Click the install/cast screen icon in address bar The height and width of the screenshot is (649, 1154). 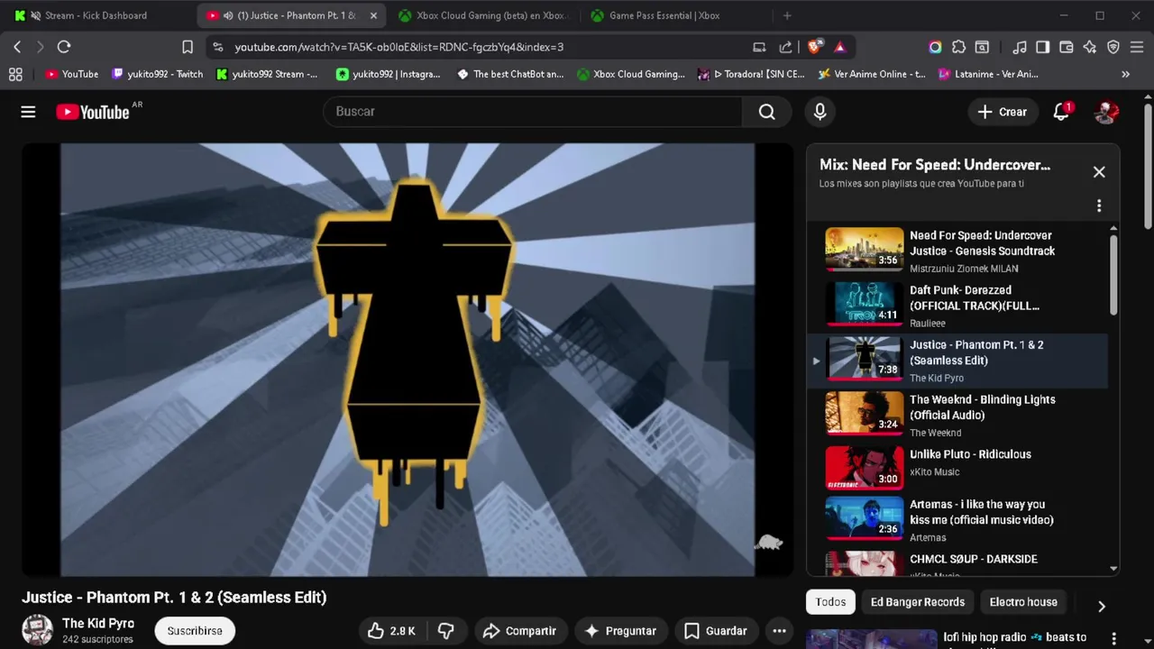759,47
